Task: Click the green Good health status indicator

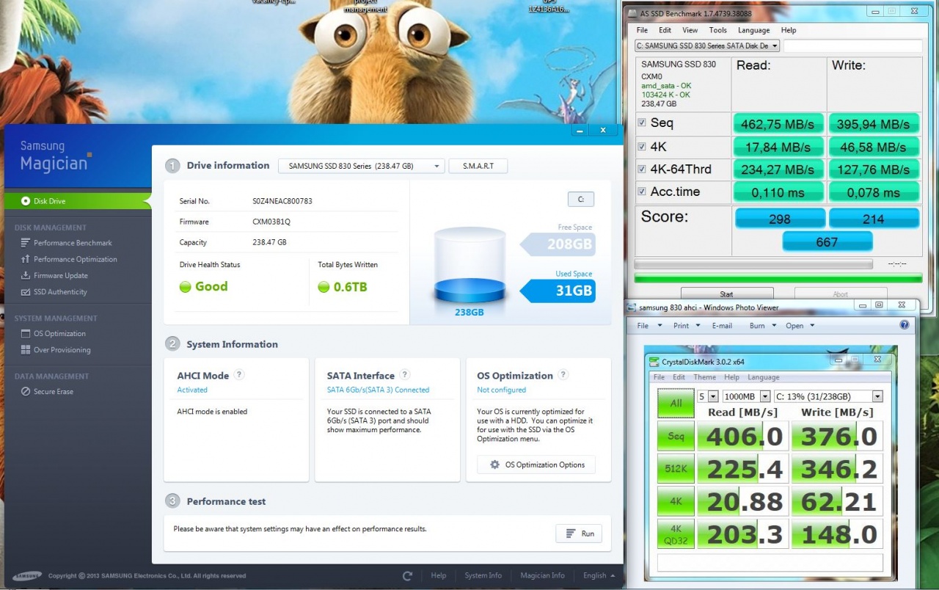Action: coord(186,287)
